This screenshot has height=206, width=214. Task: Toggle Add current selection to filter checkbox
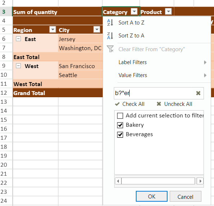point(120,116)
